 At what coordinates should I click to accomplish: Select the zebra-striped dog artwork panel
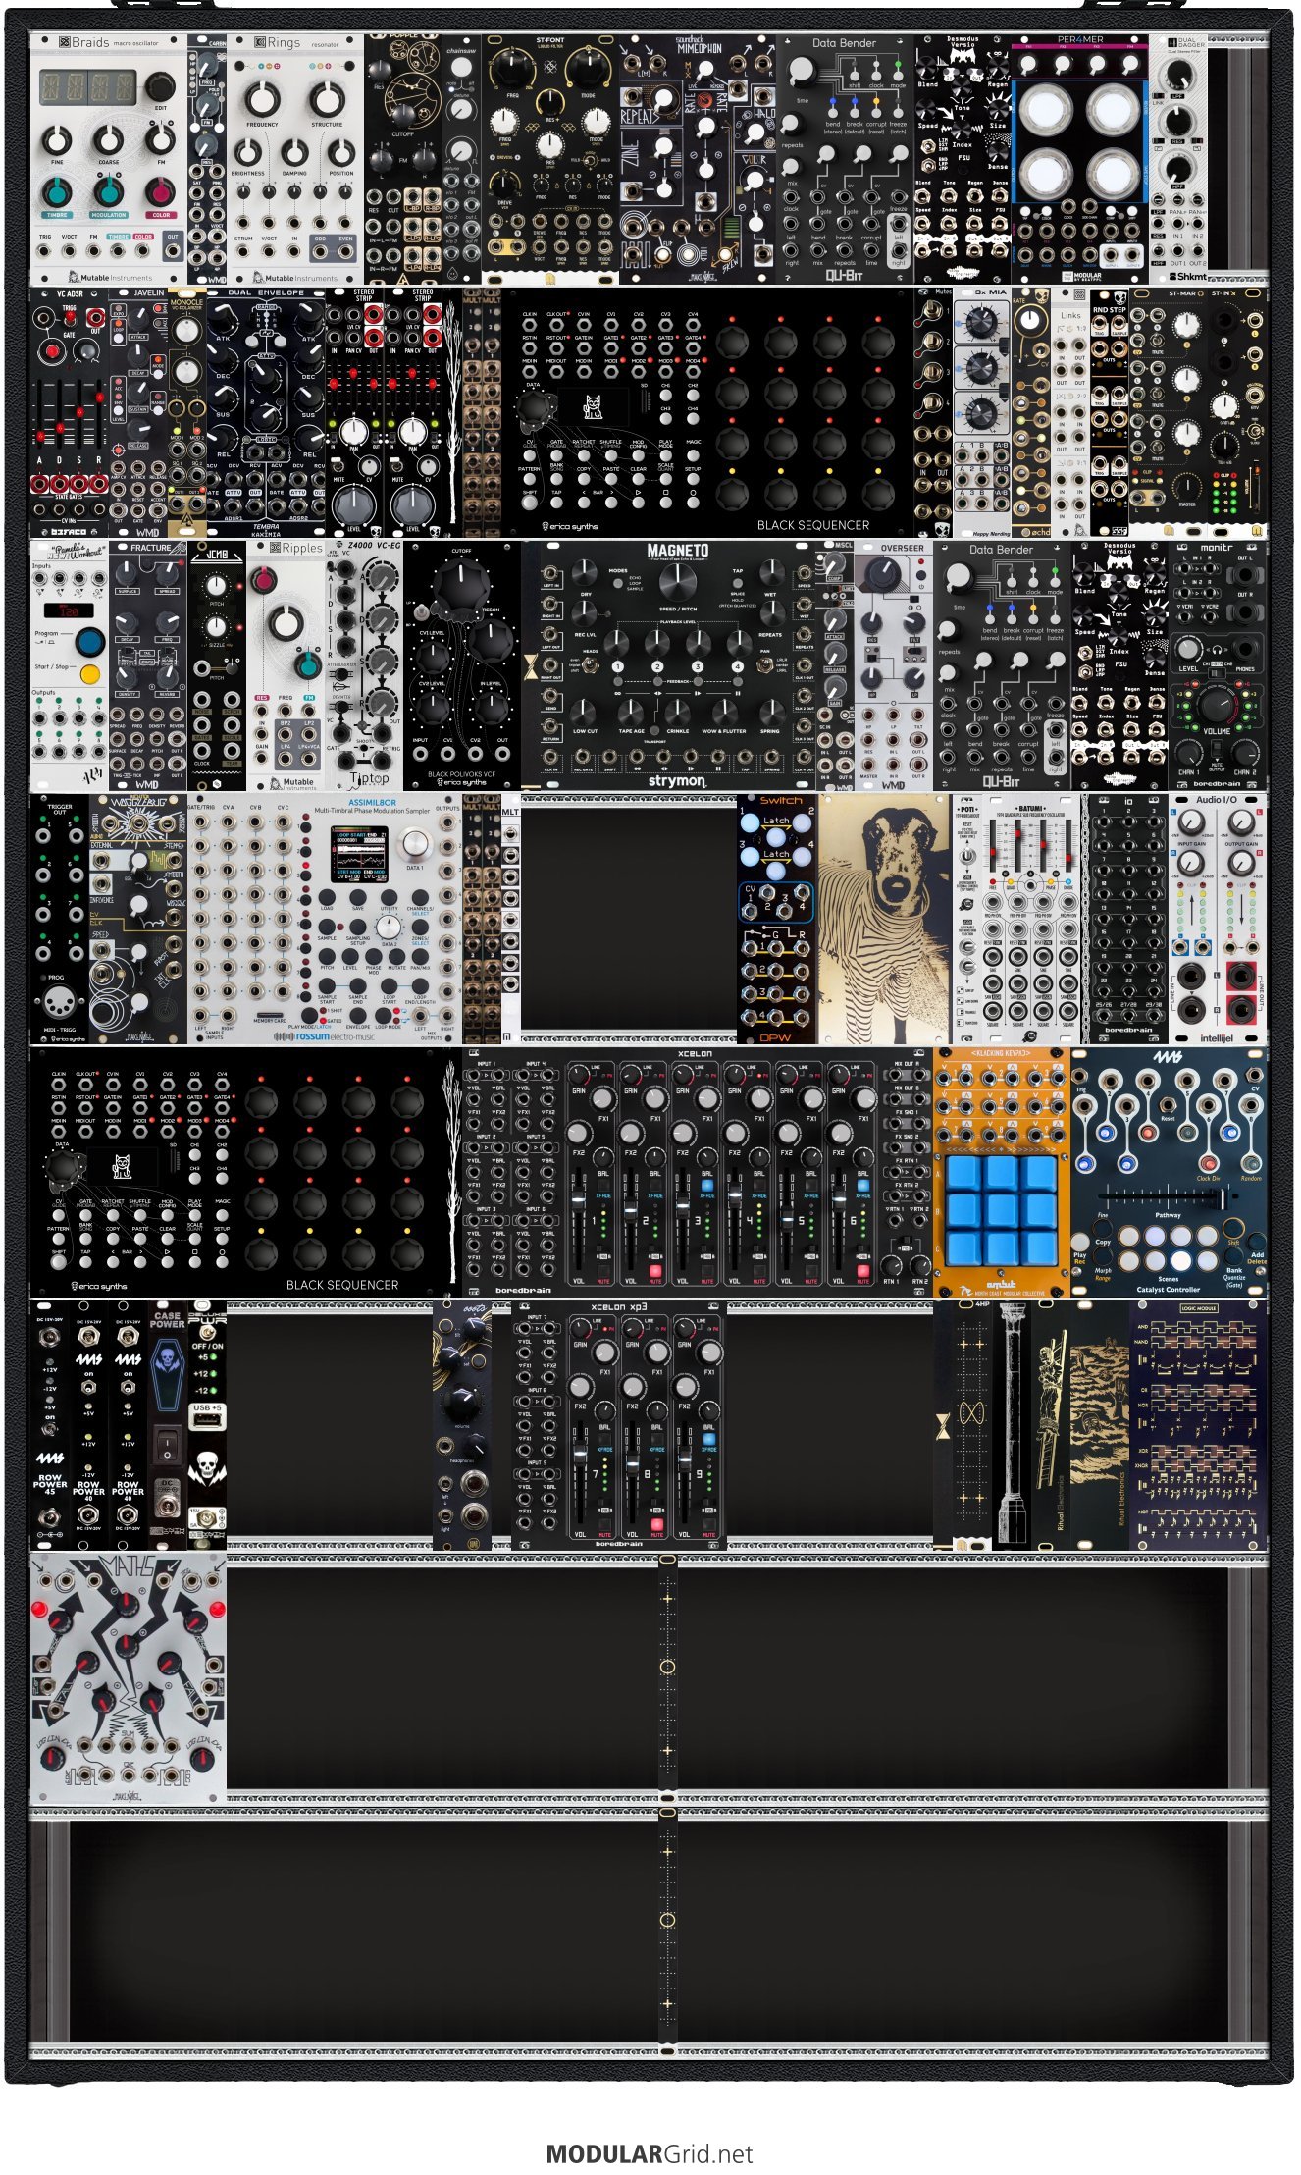click(883, 919)
